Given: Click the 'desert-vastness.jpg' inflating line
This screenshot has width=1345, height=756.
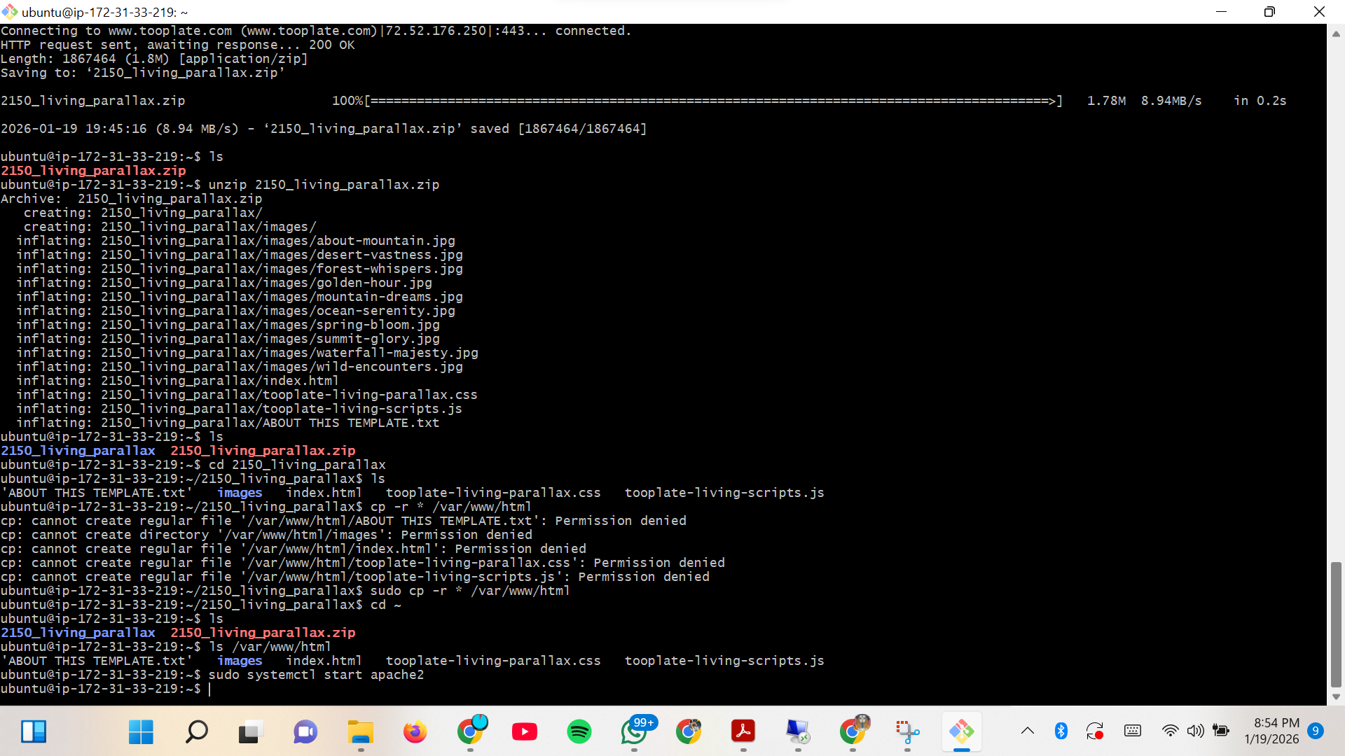Looking at the screenshot, I should [x=240, y=255].
